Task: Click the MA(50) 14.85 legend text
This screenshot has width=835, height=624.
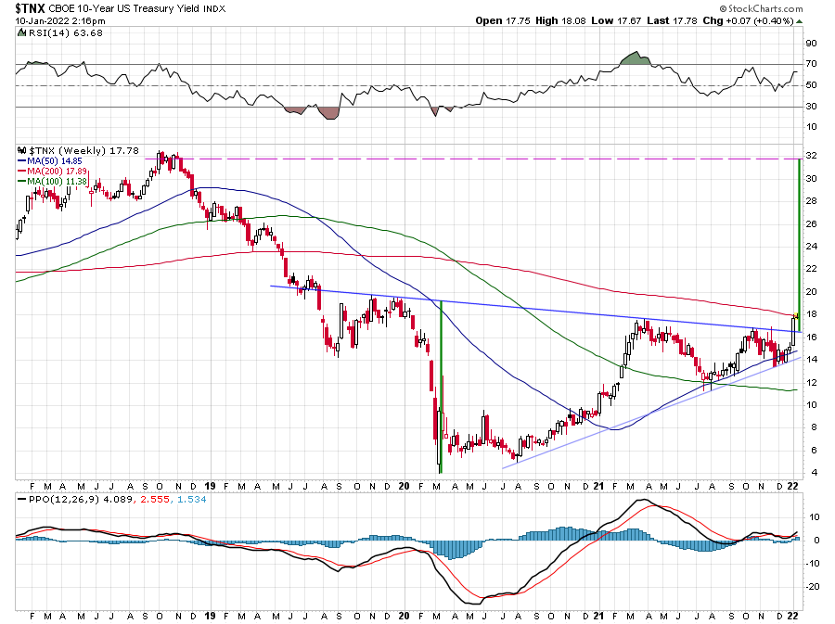Action: pos(55,160)
